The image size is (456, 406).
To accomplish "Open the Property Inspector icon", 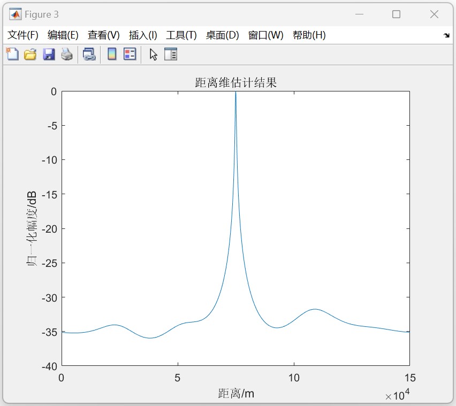I will pyautogui.click(x=171, y=54).
